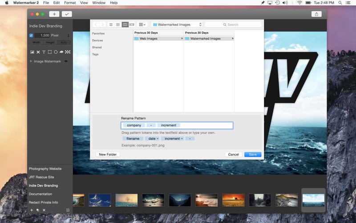The width and height of the screenshot is (356, 223).
Task: Select the Web Images folder
Action: point(149,39)
